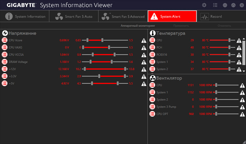
Task: Toggle the alert triangle for PCIEX16 temperature
Action: pos(239,55)
